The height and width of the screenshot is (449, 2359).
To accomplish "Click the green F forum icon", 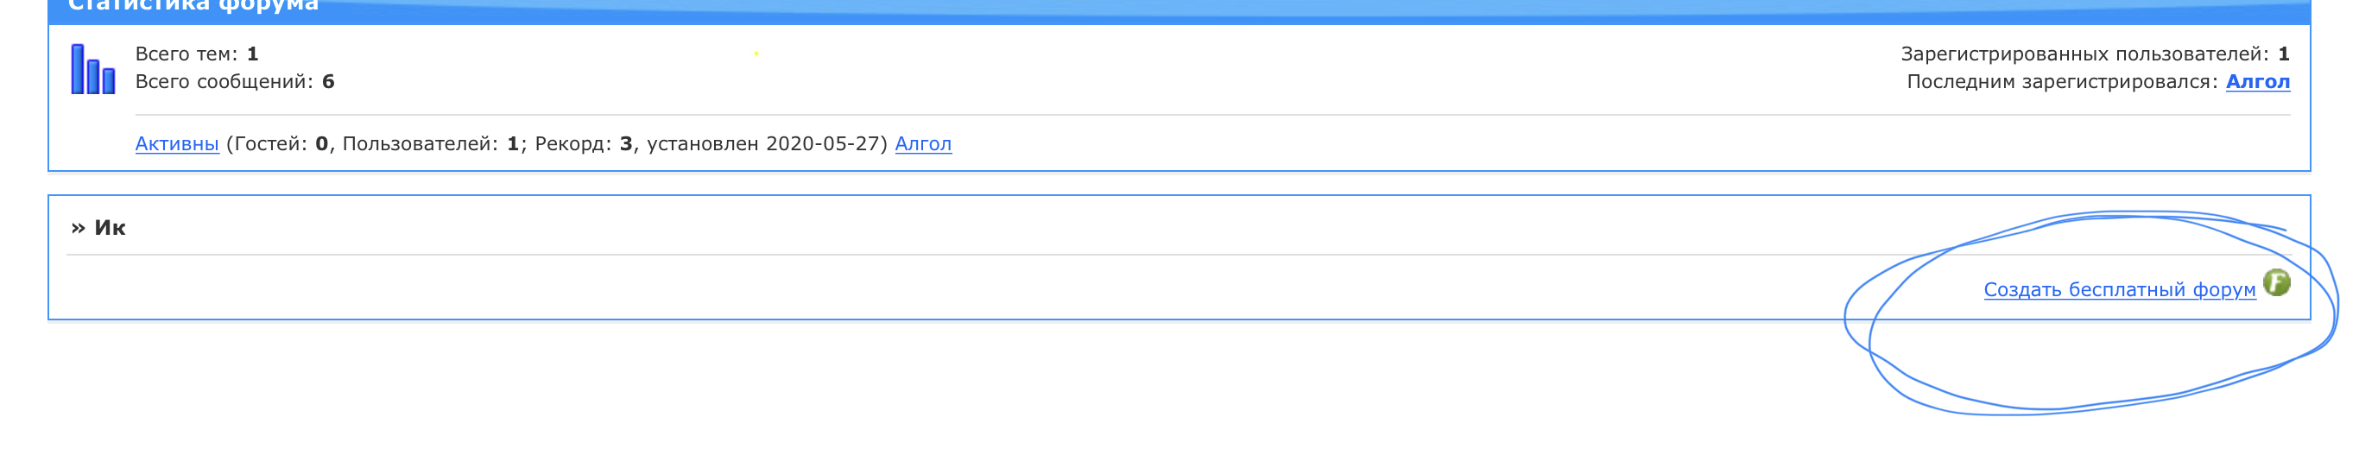I will coord(2277,282).
